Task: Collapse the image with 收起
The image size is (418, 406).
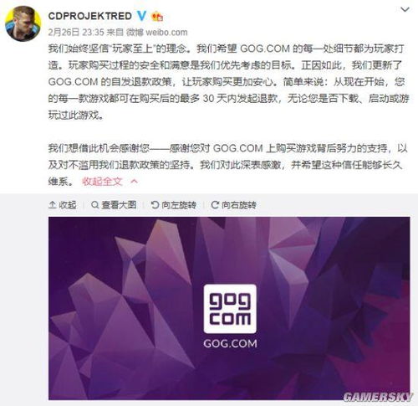Action: (x=68, y=205)
